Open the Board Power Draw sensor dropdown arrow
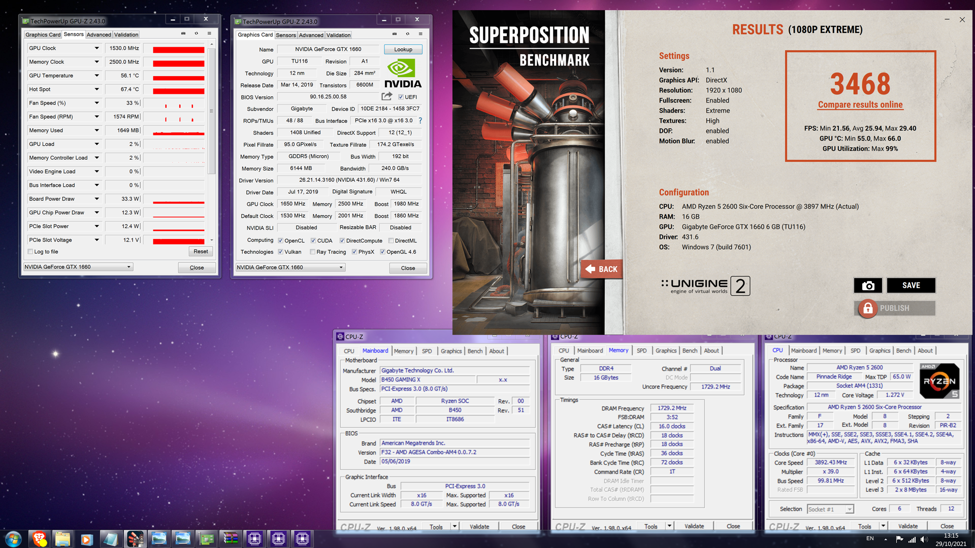Viewport: 975px width, 548px height. (x=96, y=199)
